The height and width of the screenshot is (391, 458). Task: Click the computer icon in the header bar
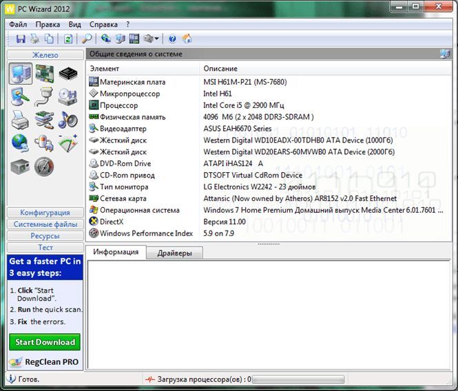[445, 54]
